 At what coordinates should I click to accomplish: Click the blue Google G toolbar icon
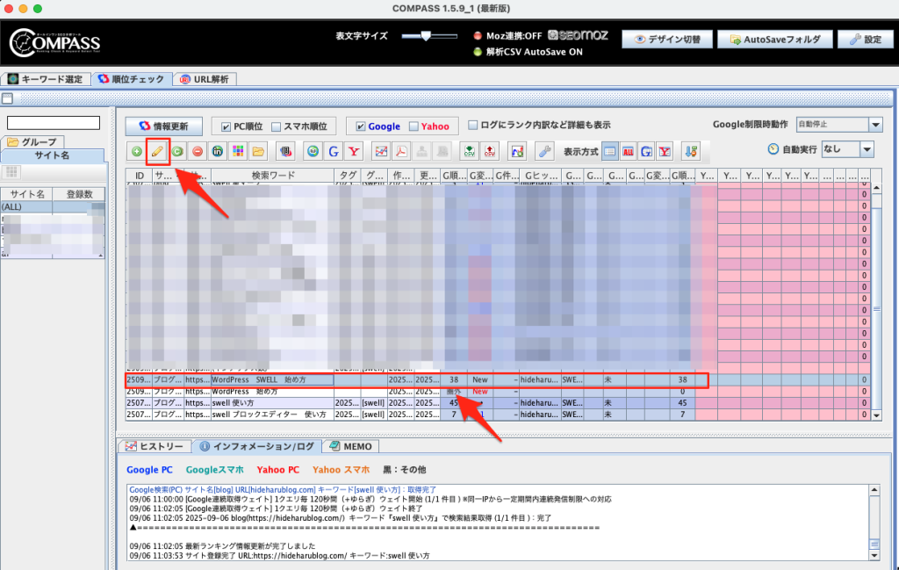[334, 151]
